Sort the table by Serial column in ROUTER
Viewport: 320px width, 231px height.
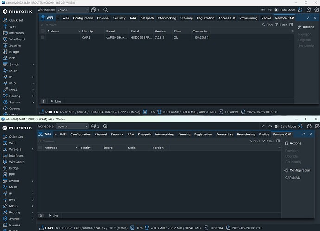click(134, 31)
